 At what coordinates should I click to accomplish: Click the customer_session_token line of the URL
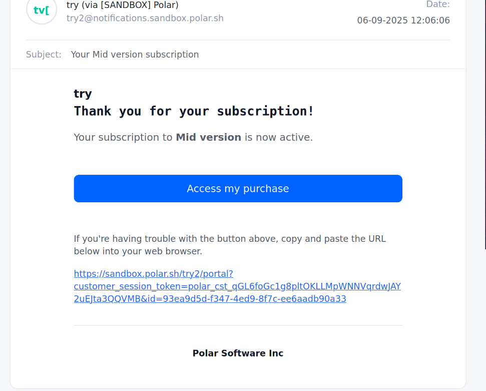pos(237,286)
